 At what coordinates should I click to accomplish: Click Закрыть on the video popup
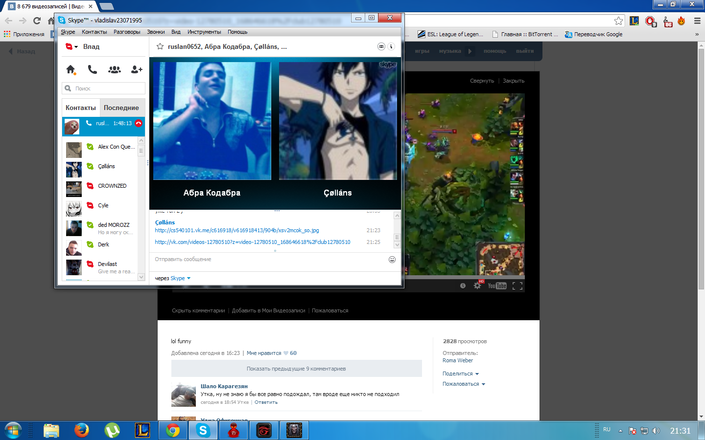click(514, 81)
